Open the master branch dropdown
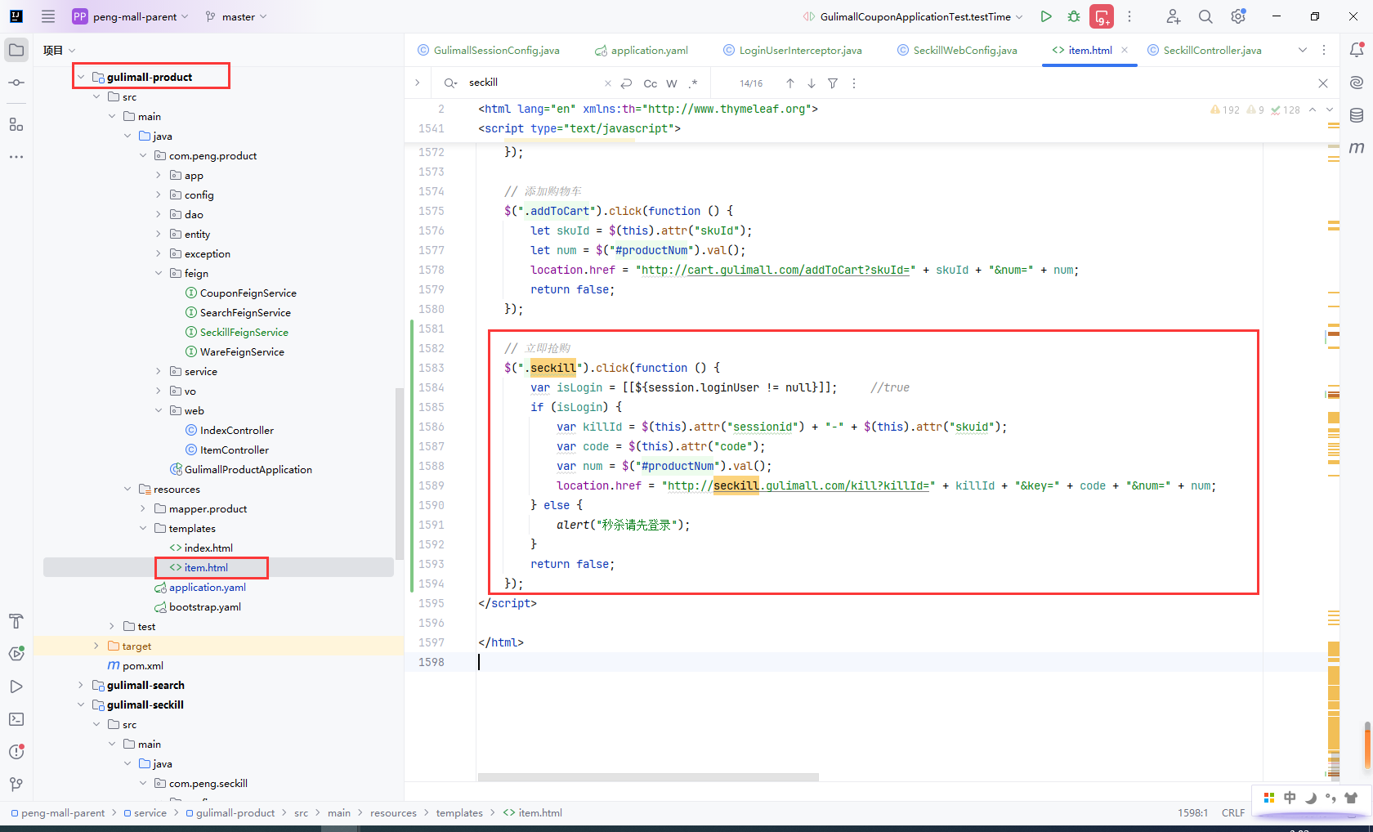The height and width of the screenshot is (832, 1373). point(235,16)
